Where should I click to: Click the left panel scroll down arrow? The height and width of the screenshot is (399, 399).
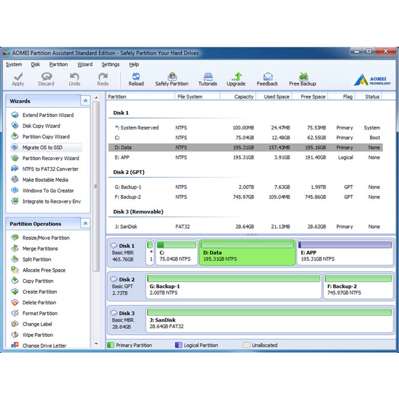tap(96, 344)
